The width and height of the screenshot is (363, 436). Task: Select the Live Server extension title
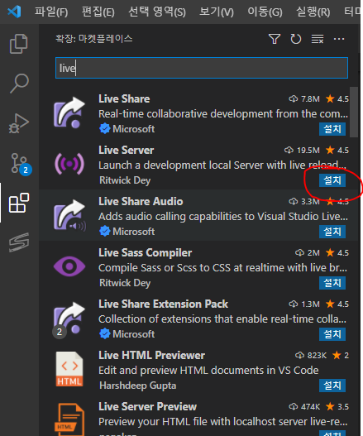point(127,150)
